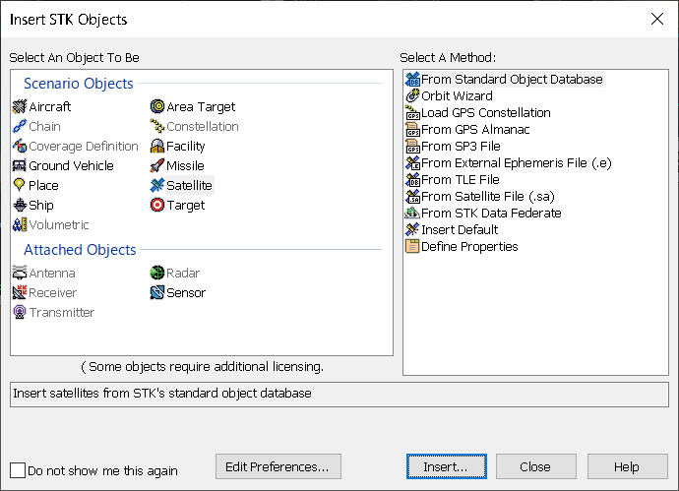
Task: Click the Define Properties method icon
Action: (412, 246)
